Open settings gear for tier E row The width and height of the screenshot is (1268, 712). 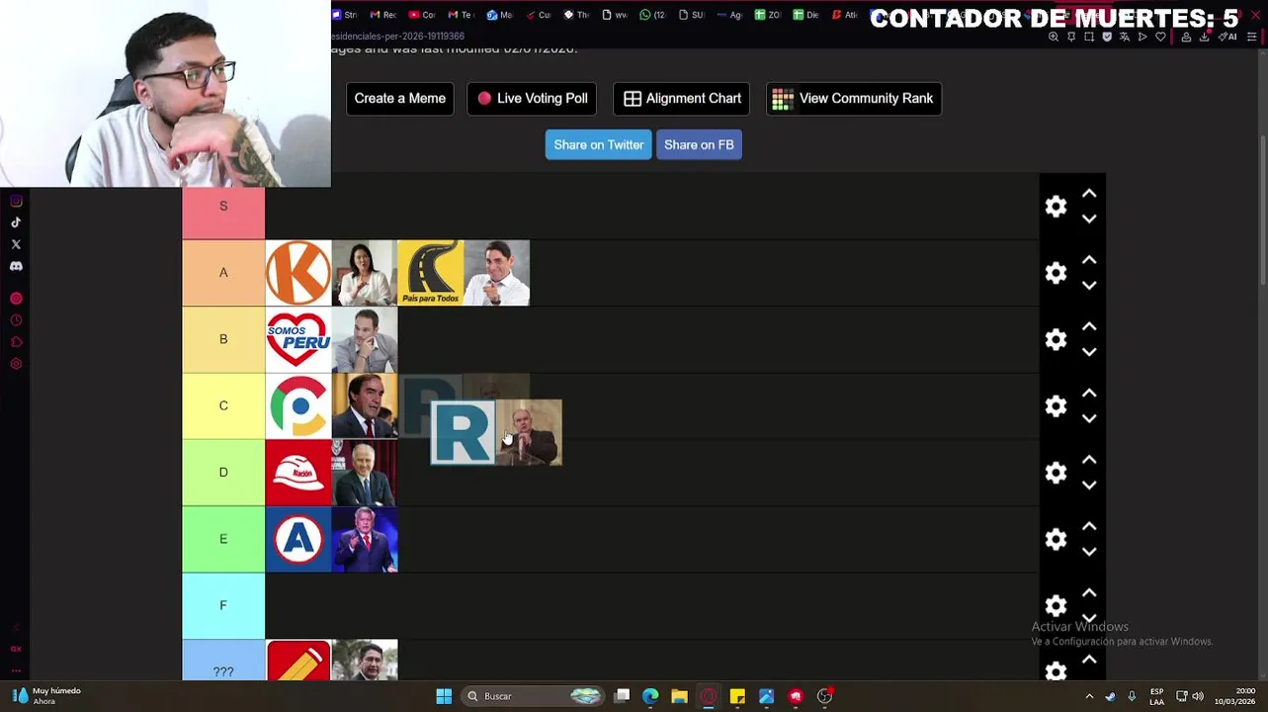[x=1056, y=539]
